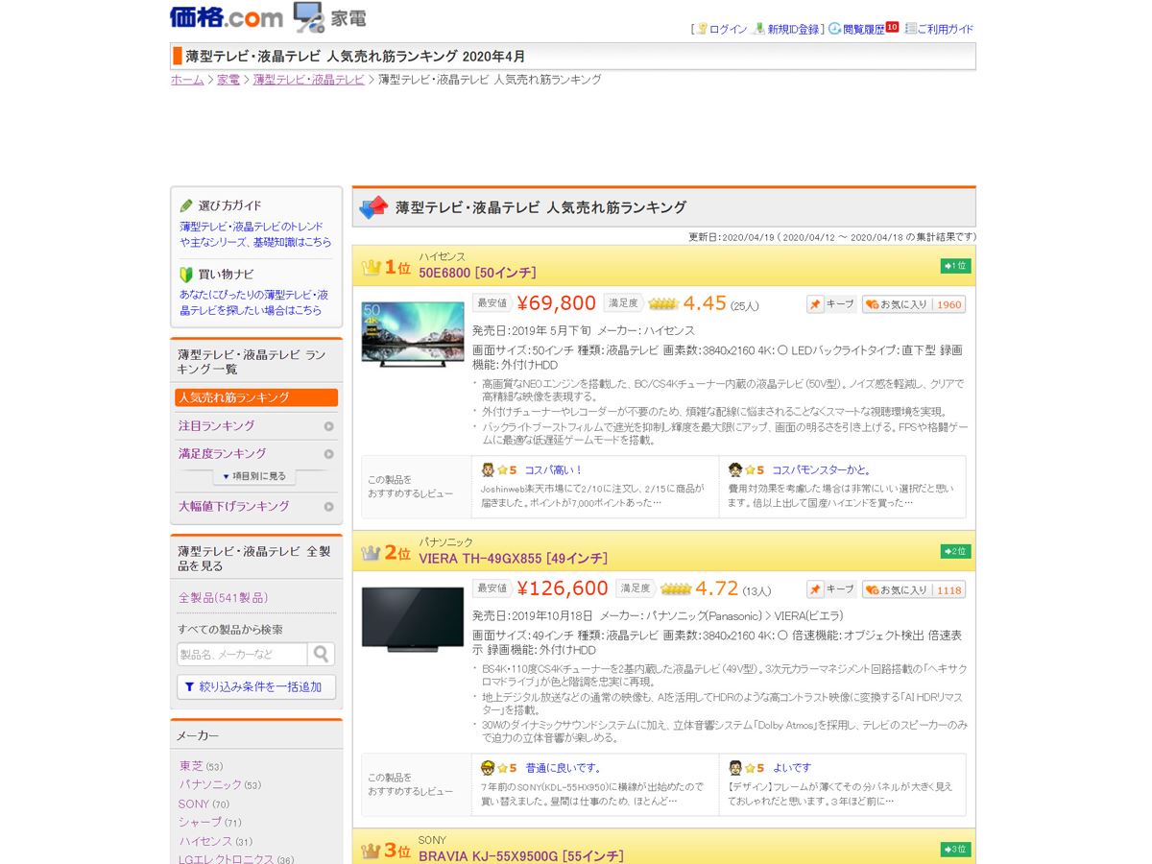Go to 薄型テレビ・液晶テレビ in the breadcrumb
Image resolution: width=1152 pixels, height=864 pixels.
coord(309,80)
